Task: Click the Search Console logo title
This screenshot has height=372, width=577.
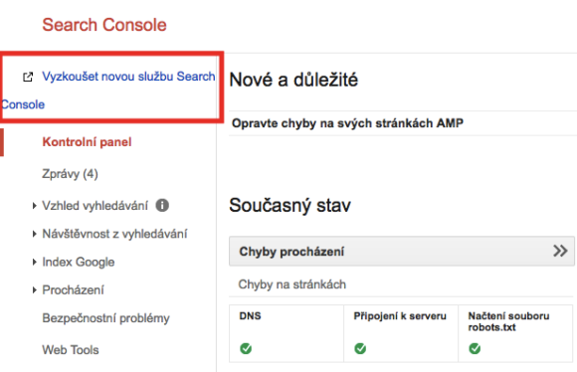Action: (x=104, y=25)
